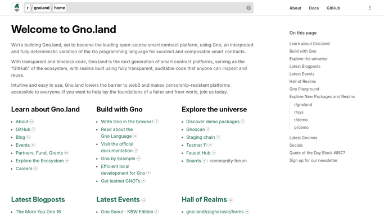Image resolution: width=384 pixels, height=215 pixels.
Task: Click the Gno.land gnome logo icon
Action: (x=17, y=8)
